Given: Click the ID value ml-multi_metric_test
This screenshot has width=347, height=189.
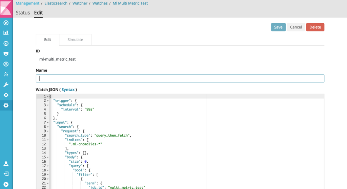Looking at the screenshot, I should pyautogui.click(x=58, y=59).
